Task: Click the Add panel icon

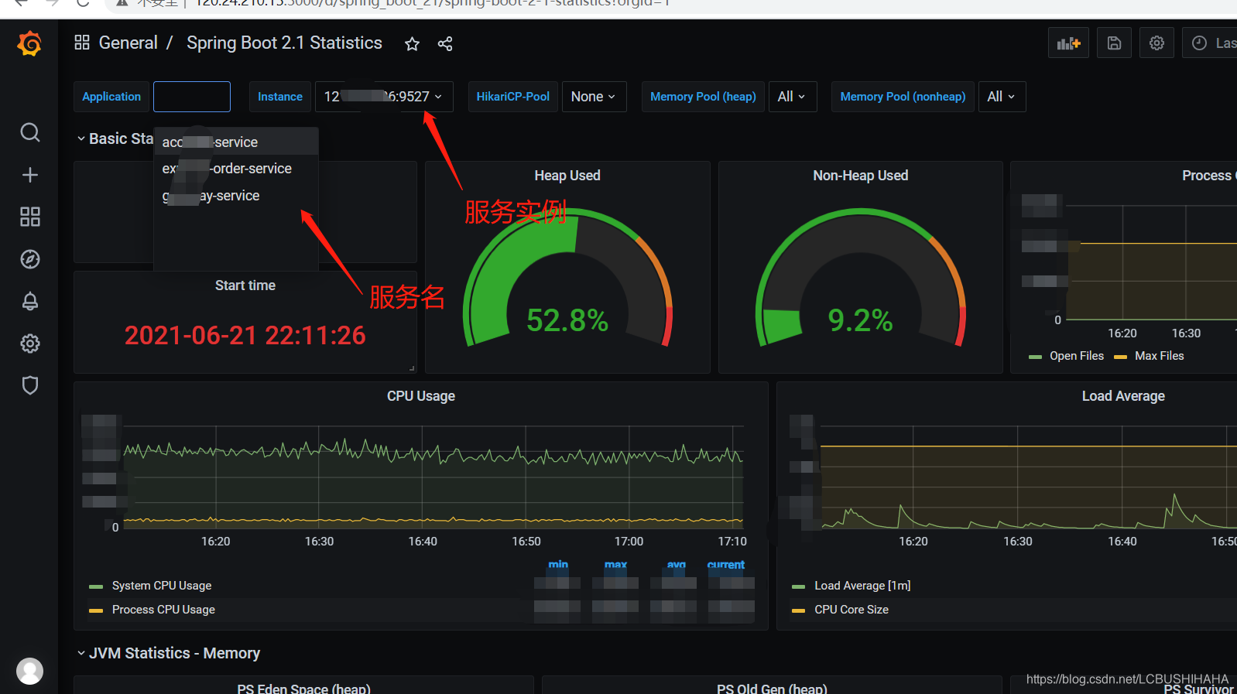Action: click(x=1068, y=43)
